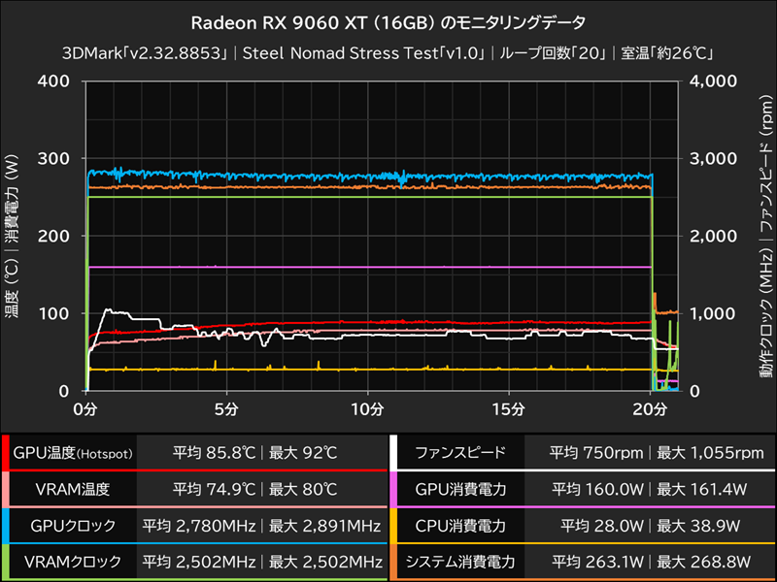Click the yellow swatch beside CPU消費電力
Viewport: 777px width, 582px height.
click(x=393, y=526)
